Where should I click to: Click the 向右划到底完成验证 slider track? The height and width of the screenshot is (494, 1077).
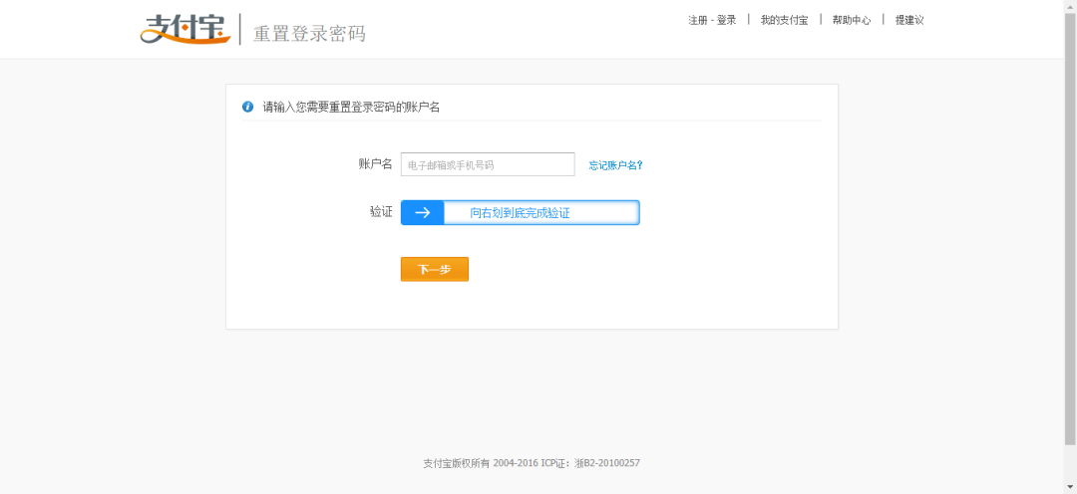tap(520, 213)
